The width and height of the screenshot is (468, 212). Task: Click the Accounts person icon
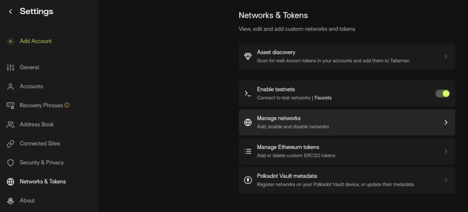click(x=11, y=87)
